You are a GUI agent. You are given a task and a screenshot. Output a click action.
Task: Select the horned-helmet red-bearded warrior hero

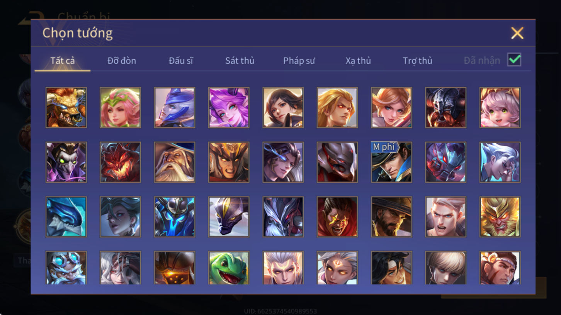point(445,107)
